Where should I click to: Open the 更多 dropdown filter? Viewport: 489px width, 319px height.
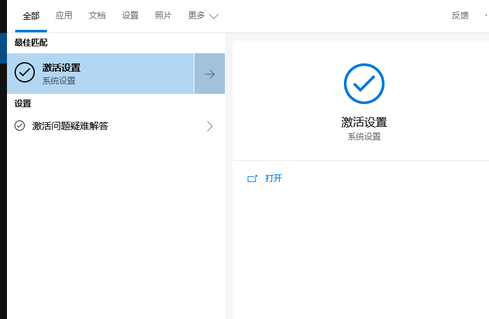coord(203,16)
